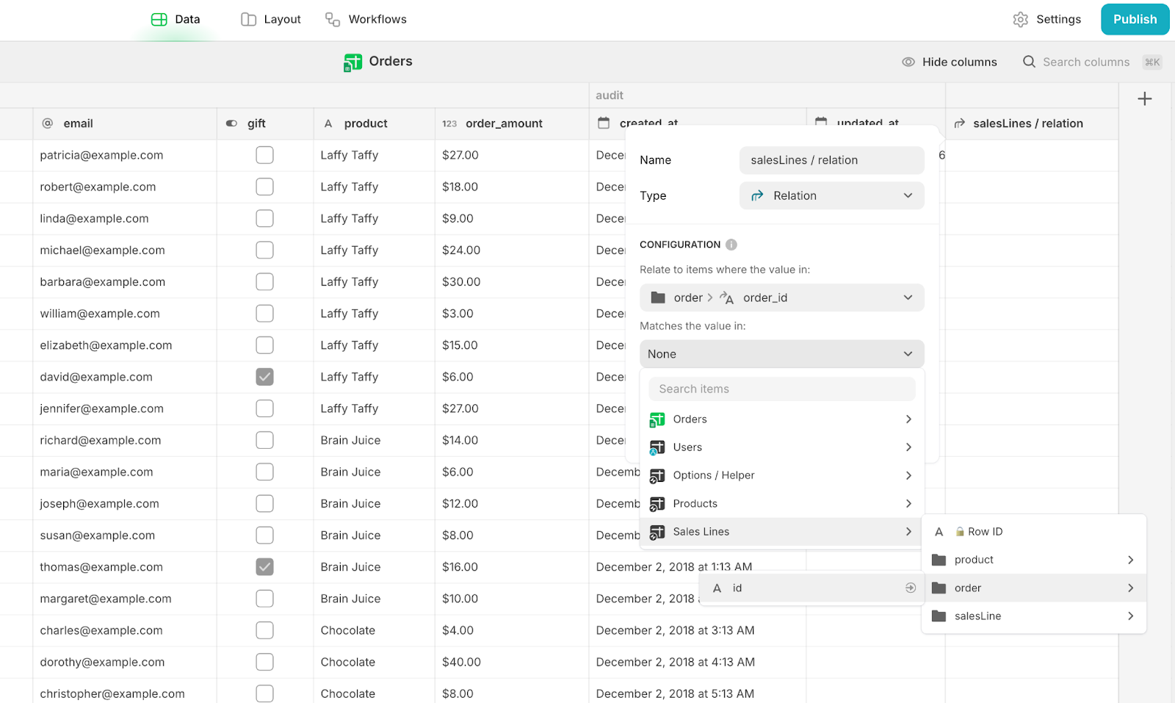
Task: Click the lock icon beside Row ID
Action: click(960, 532)
